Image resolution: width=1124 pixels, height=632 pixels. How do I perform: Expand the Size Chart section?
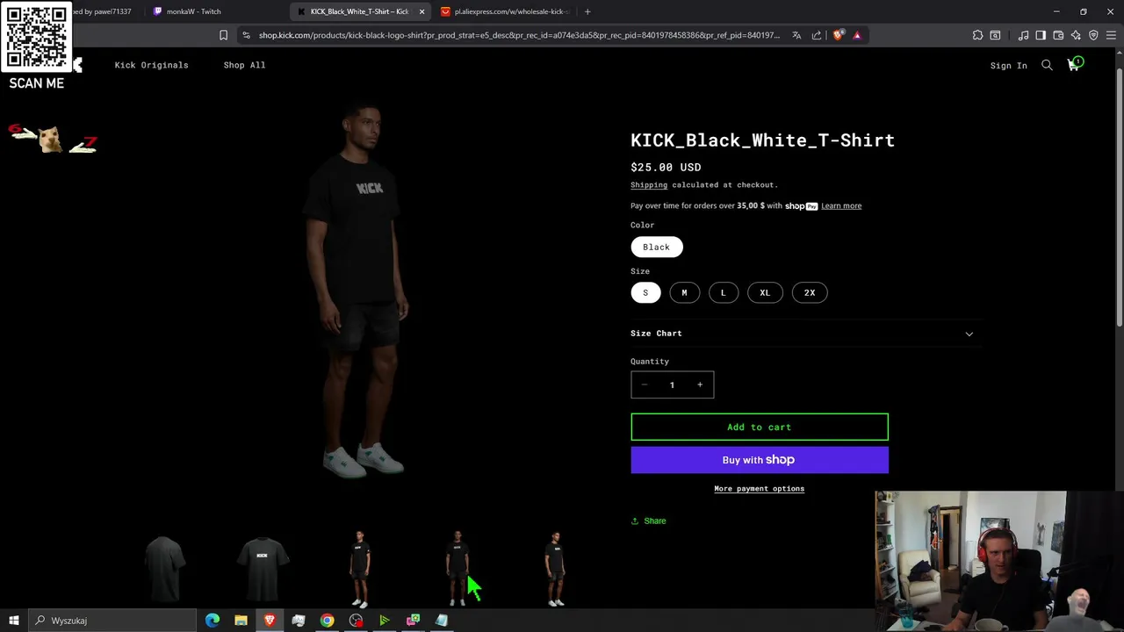tap(802, 334)
